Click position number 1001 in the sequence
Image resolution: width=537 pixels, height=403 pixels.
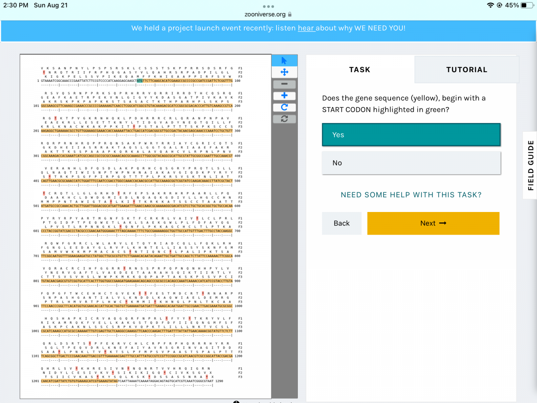35,331
